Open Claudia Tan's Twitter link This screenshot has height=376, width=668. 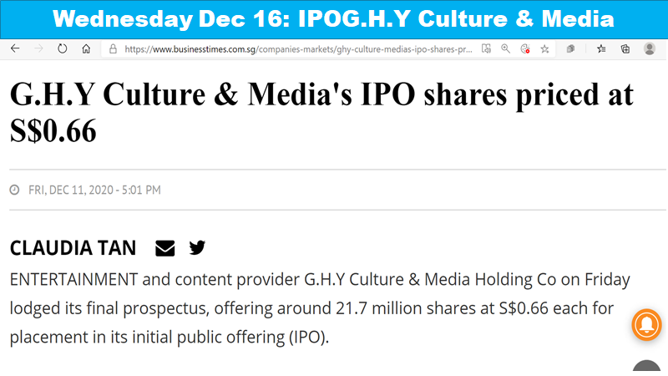point(197,247)
